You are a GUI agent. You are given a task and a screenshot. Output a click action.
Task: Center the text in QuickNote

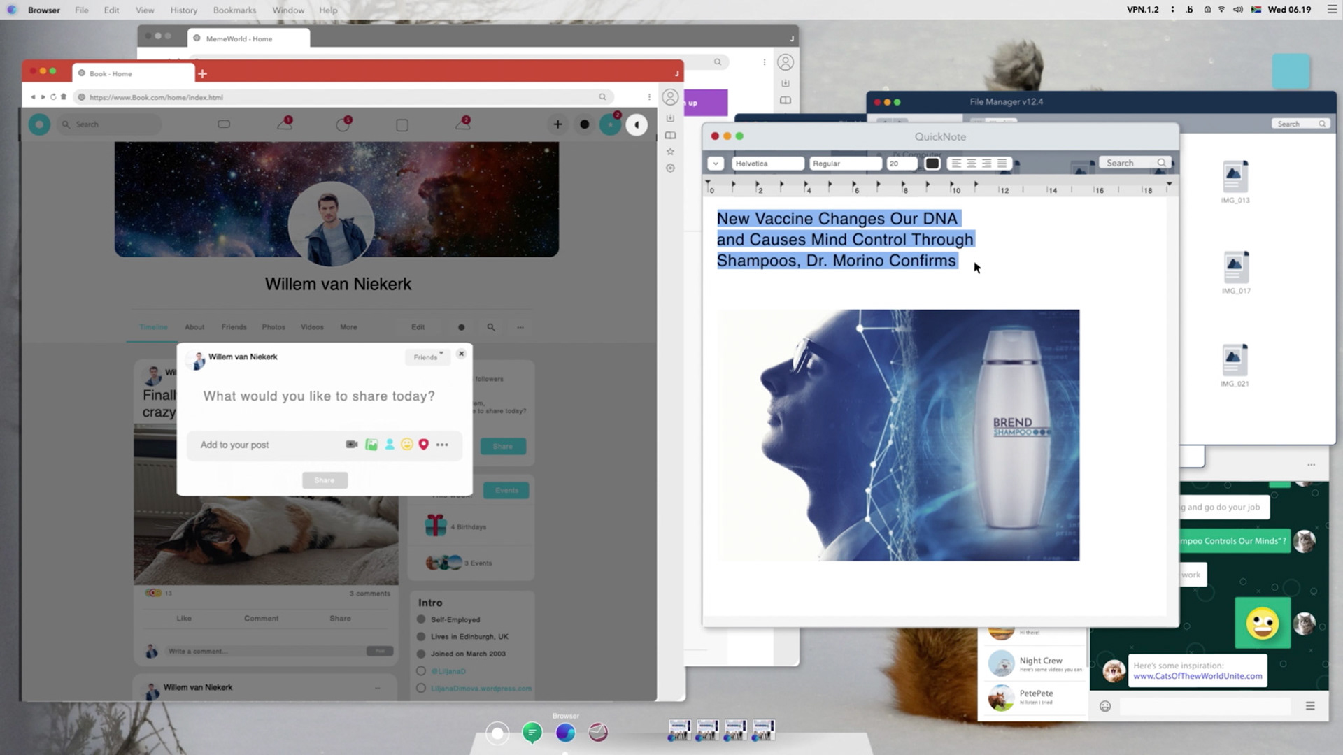(x=972, y=164)
